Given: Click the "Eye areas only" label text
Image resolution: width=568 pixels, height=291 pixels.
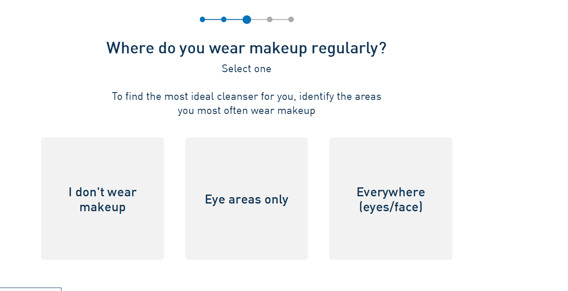Looking at the screenshot, I should tap(246, 199).
